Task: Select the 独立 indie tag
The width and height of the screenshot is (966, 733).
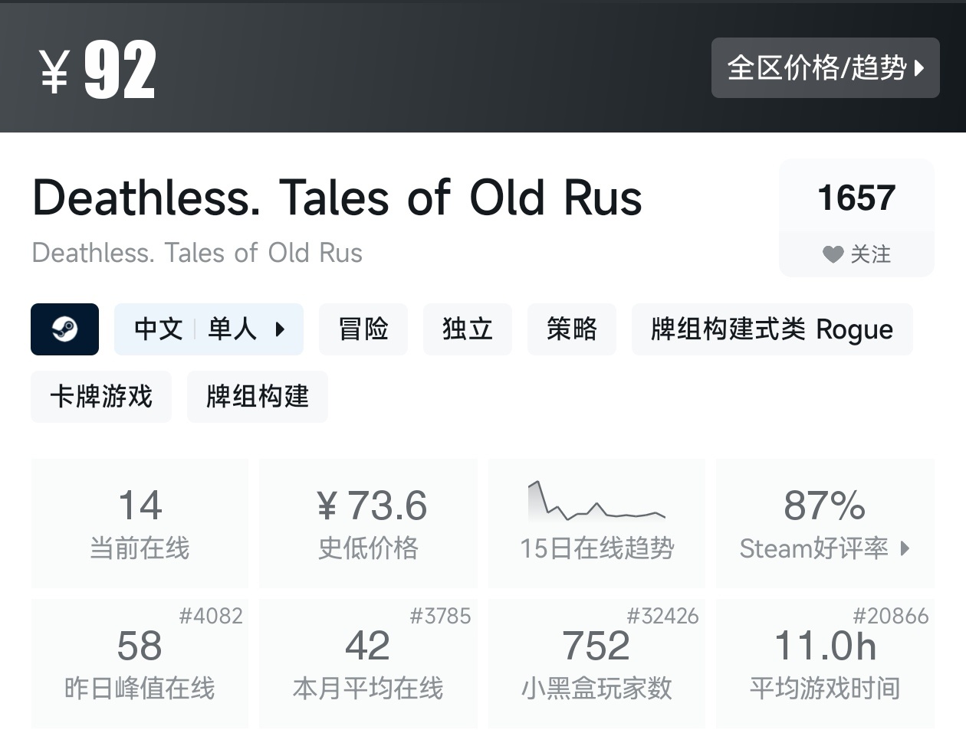Action: 467,329
